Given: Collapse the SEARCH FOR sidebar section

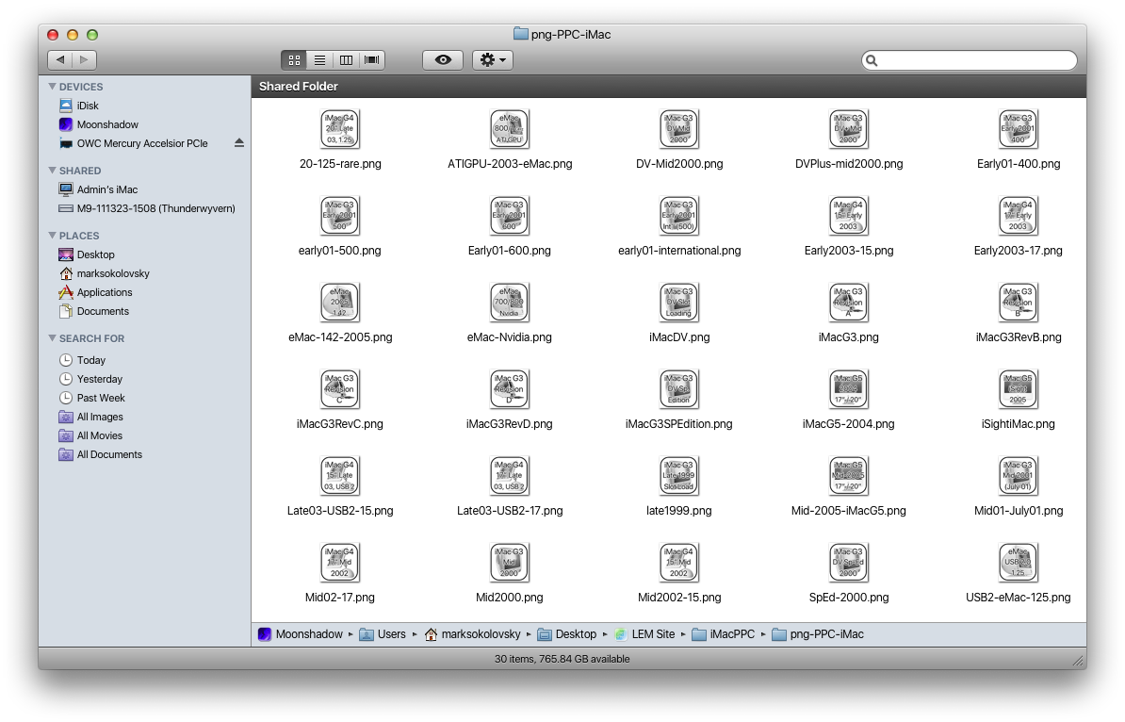Looking at the screenshot, I should 53,338.
